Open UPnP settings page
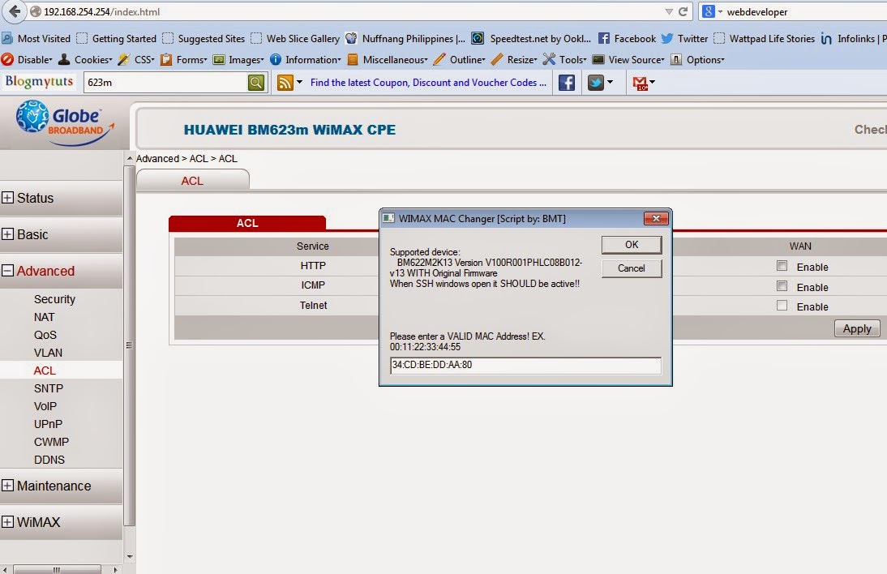The height and width of the screenshot is (574, 887). tap(48, 424)
